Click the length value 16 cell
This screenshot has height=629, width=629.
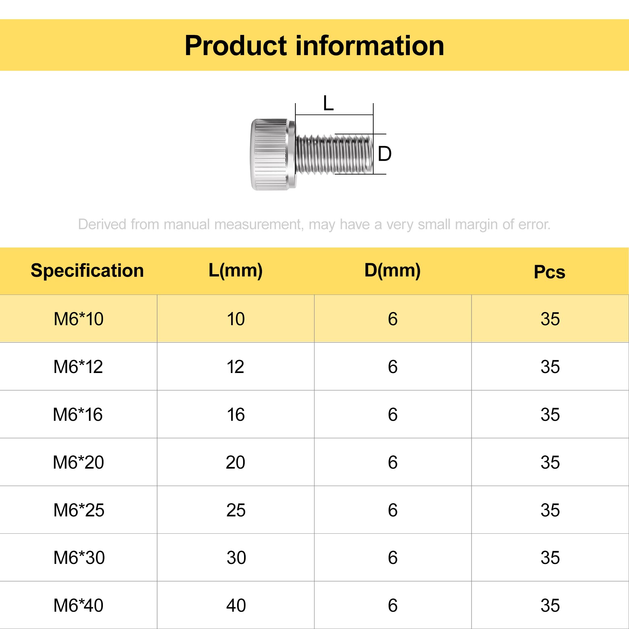point(236,415)
